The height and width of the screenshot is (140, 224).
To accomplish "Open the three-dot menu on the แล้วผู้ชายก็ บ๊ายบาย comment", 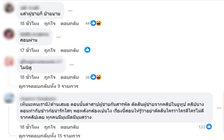I will (x=70, y=11).
